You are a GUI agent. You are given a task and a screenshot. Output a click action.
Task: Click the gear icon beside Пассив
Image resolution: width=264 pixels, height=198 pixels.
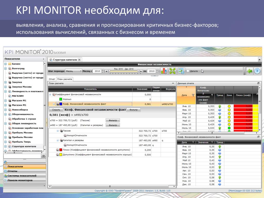(x=61, y=131)
